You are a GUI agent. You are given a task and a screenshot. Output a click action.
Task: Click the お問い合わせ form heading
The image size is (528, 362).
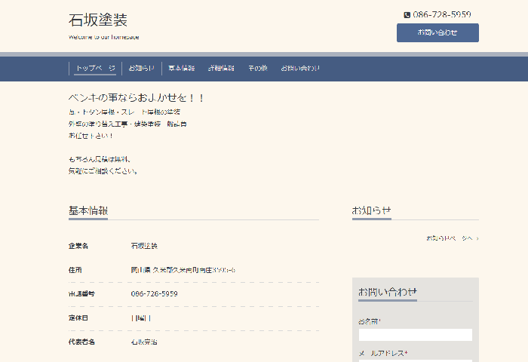click(388, 292)
